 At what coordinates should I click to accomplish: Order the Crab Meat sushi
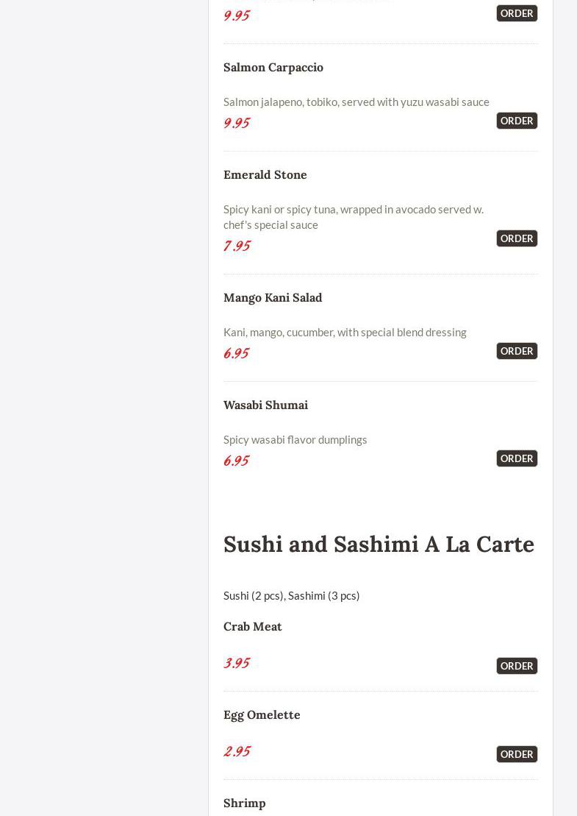[x=517, y=666]
